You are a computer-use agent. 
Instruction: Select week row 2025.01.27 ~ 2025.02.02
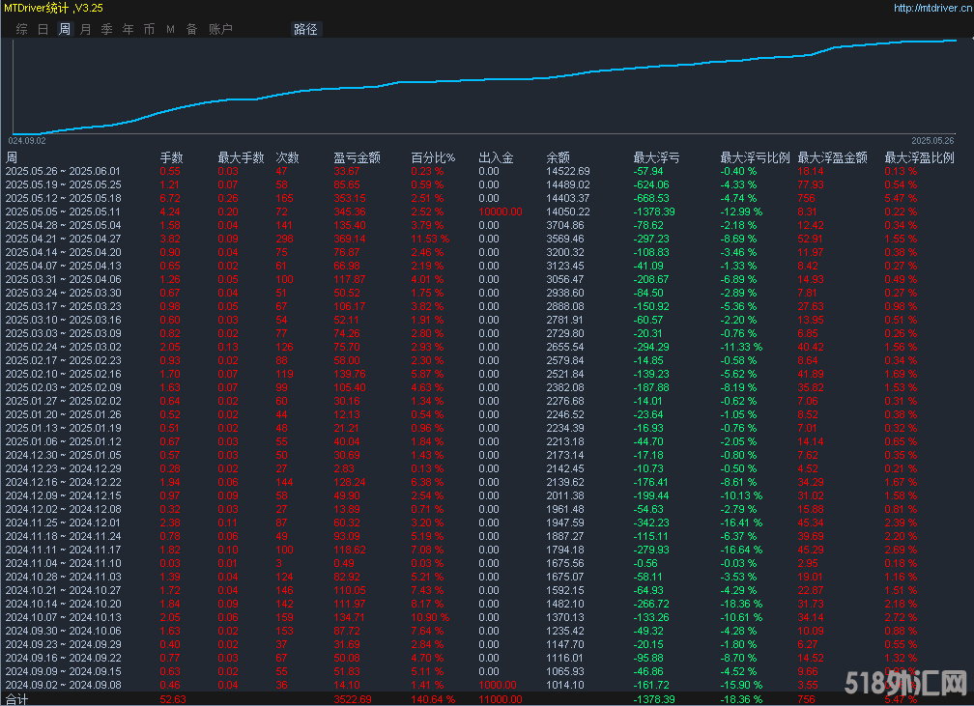(487, 401)
